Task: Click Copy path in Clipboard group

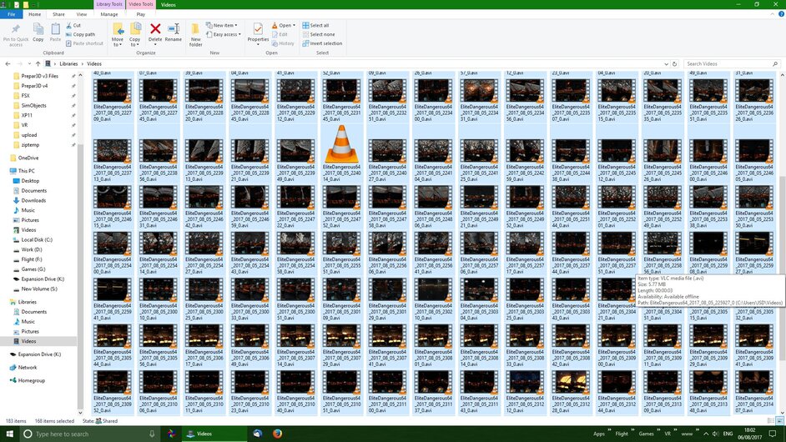Action: pyautogui.click(x=83, y=34)
